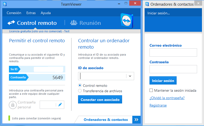
Task: Follow the ¿Olvidó la contraseña? link
Action: click(167, 98)
